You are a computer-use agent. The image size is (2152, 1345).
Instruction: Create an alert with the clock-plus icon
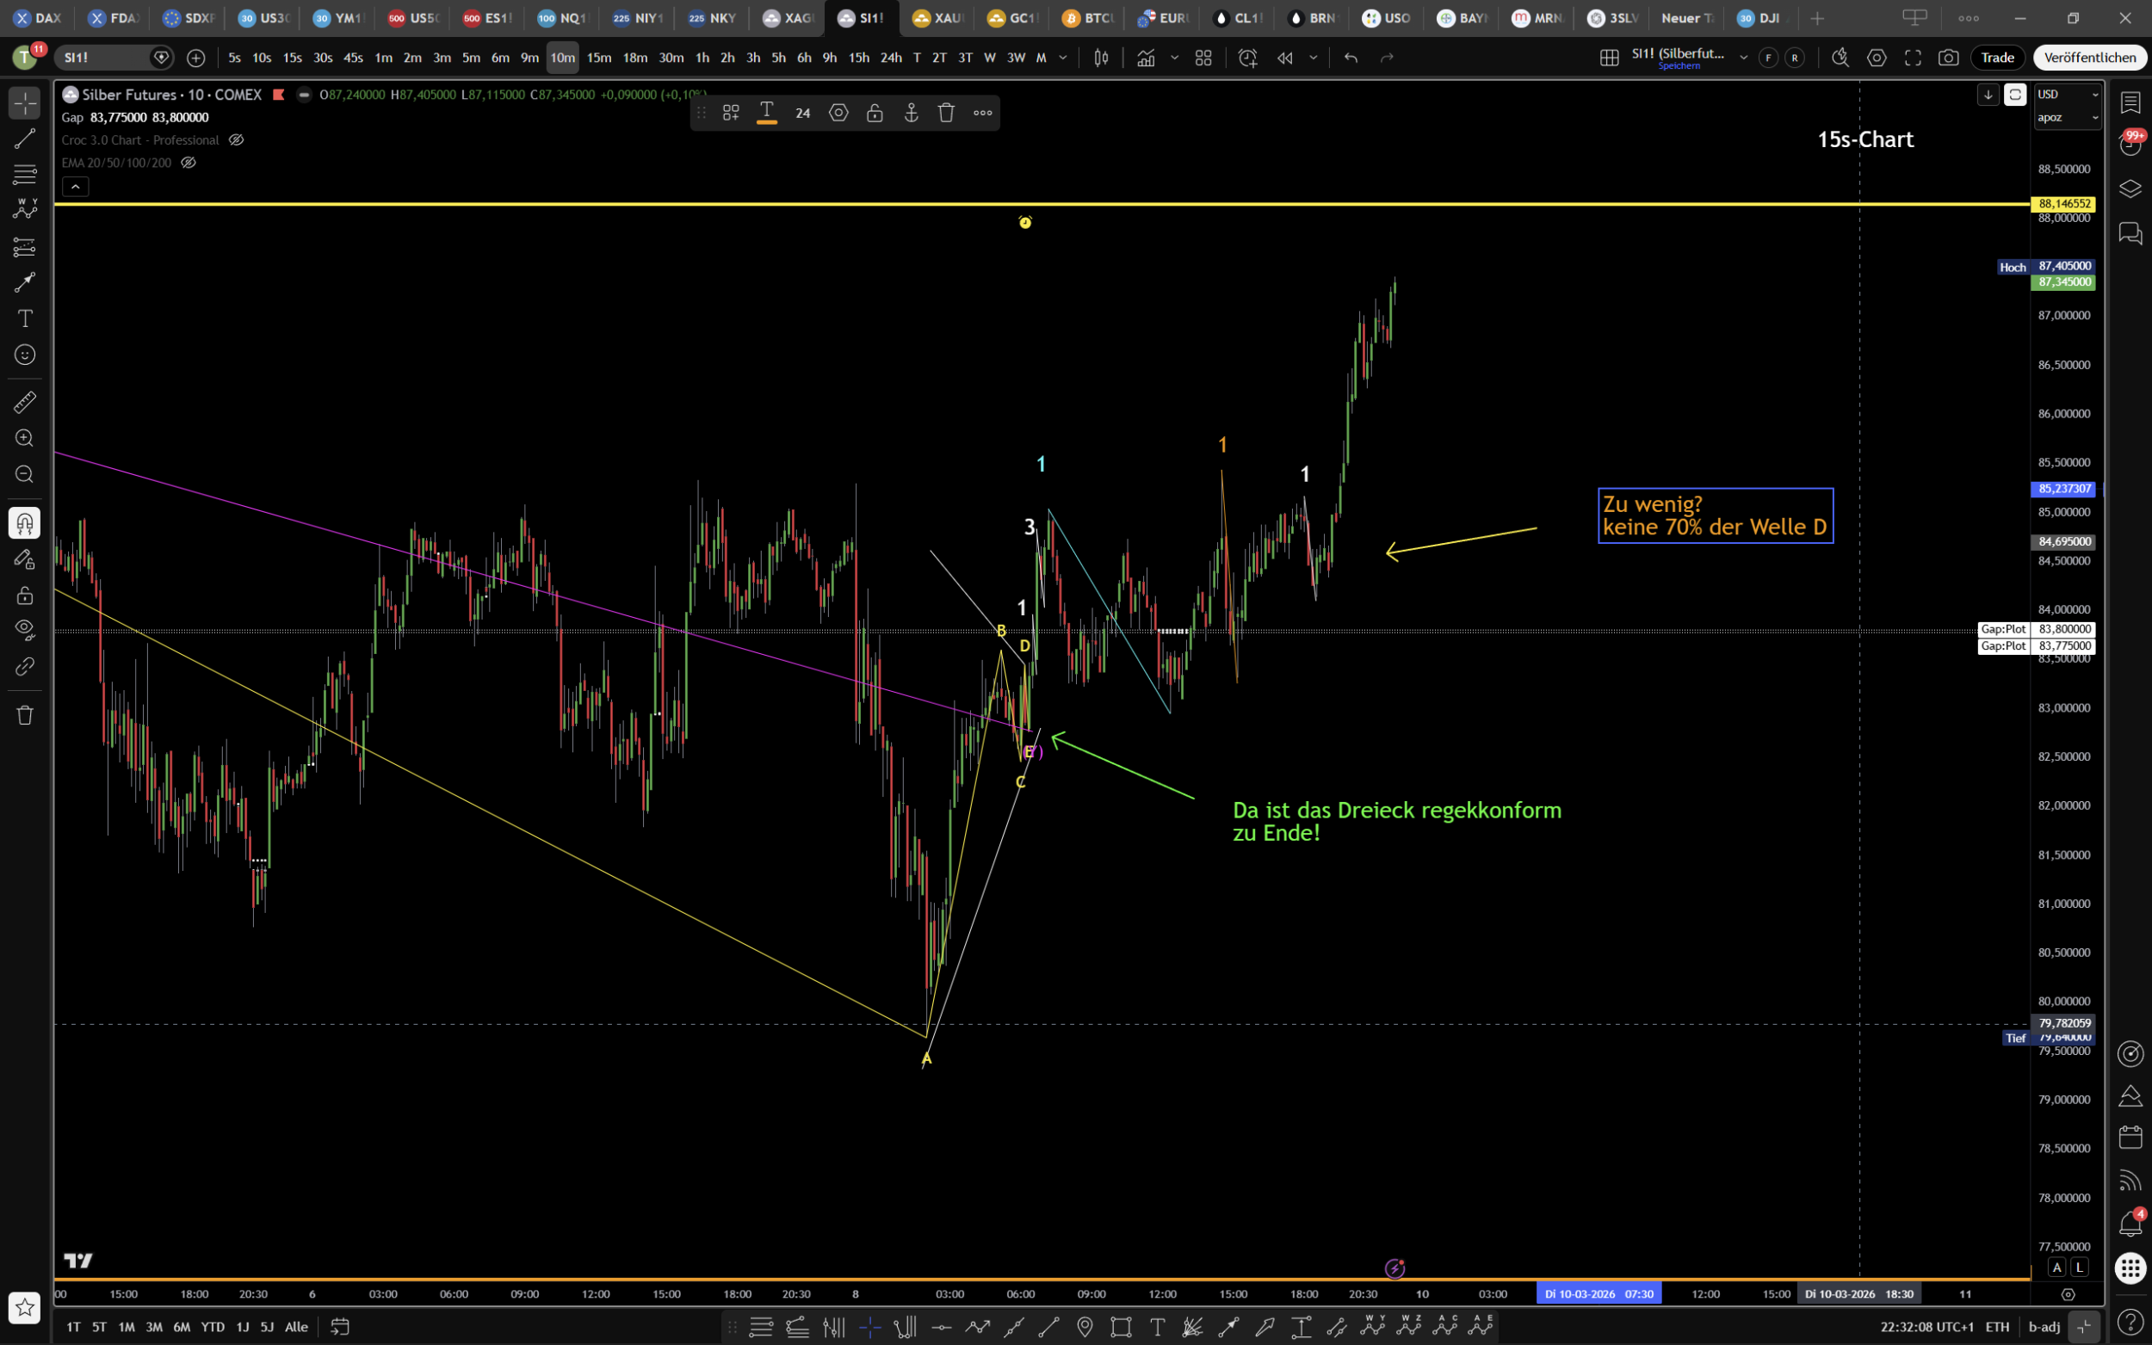[1247, 58]
